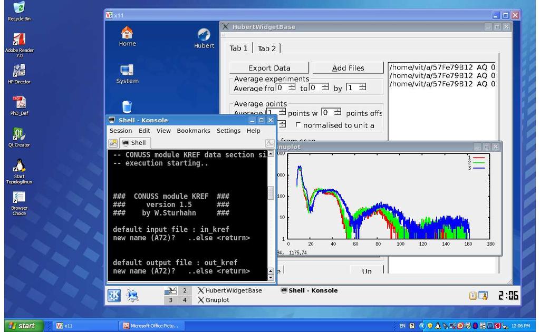Viewport: 540px width, 332px height.
Task: Open the PhD_Def PDF desktop icon
Action: pos(19,105)
